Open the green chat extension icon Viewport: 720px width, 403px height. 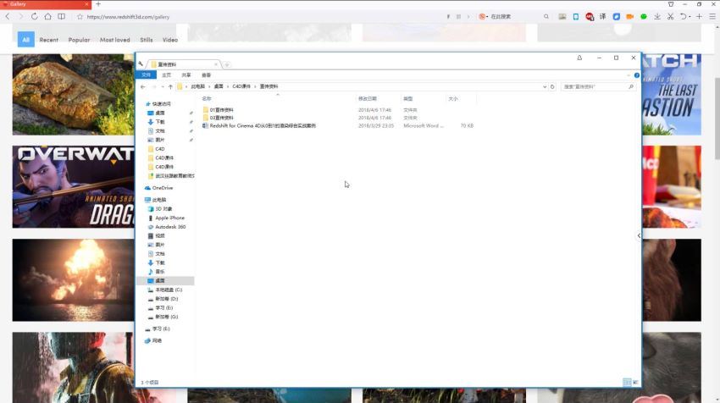coord(644,17)
